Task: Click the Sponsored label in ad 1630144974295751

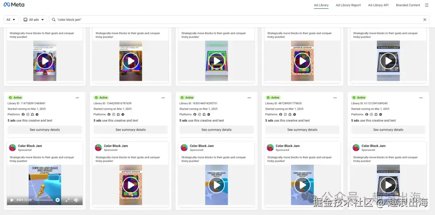Action: (197, 150)
